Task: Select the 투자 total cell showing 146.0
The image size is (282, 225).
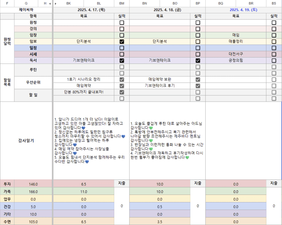Action: coord(33,184)
